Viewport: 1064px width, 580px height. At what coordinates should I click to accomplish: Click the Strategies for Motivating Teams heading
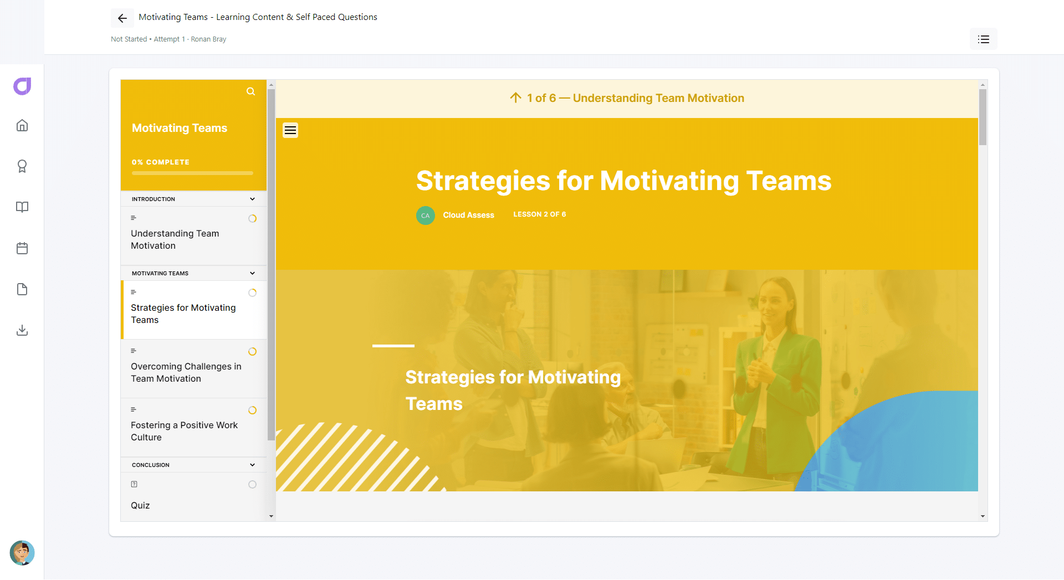pyautogui.click(x=623, y=181)
